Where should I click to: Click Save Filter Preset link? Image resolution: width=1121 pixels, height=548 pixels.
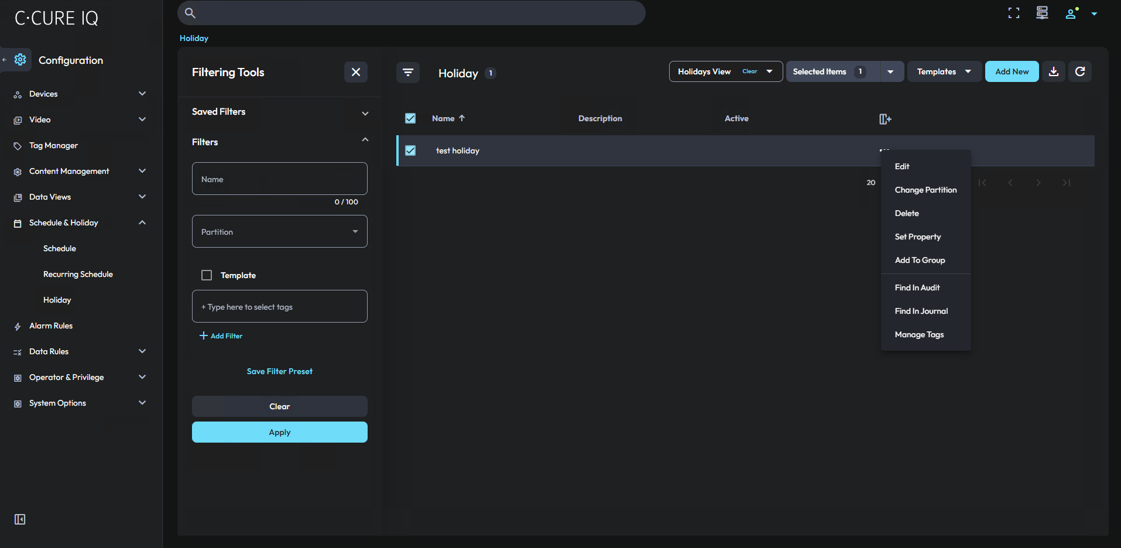(x=279, y=371)
